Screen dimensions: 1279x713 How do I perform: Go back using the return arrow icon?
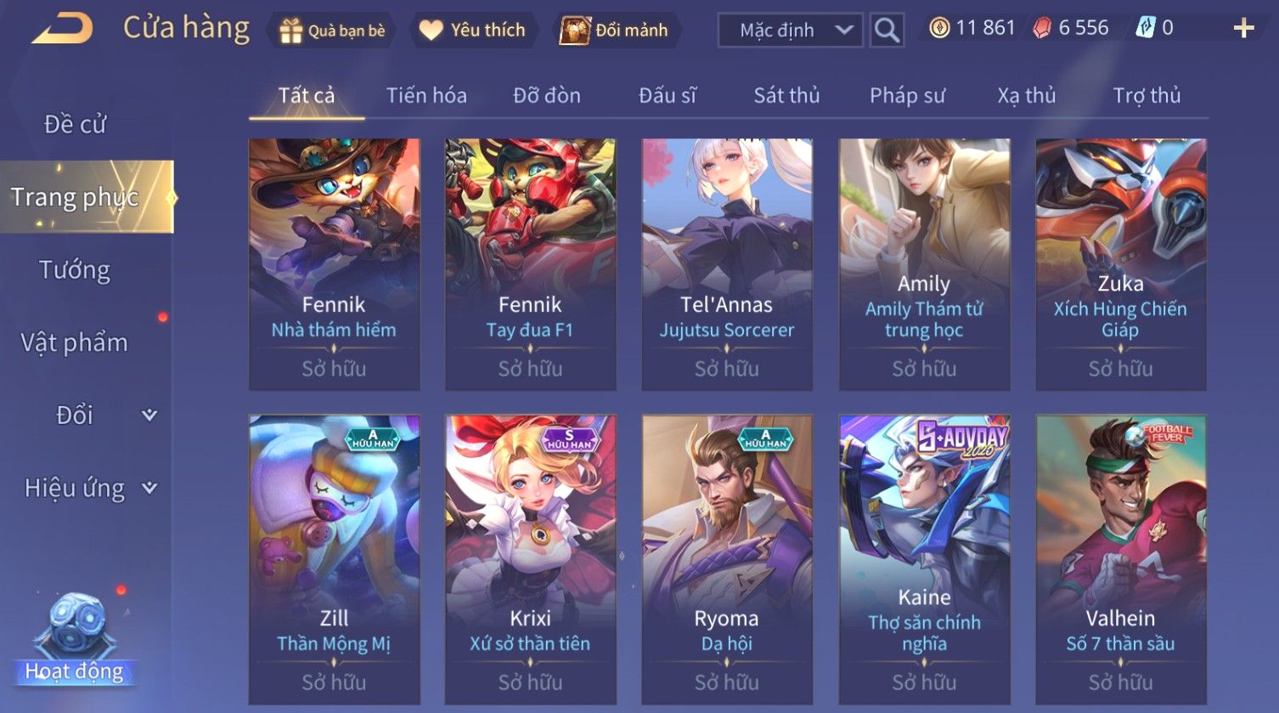(63, 29)
